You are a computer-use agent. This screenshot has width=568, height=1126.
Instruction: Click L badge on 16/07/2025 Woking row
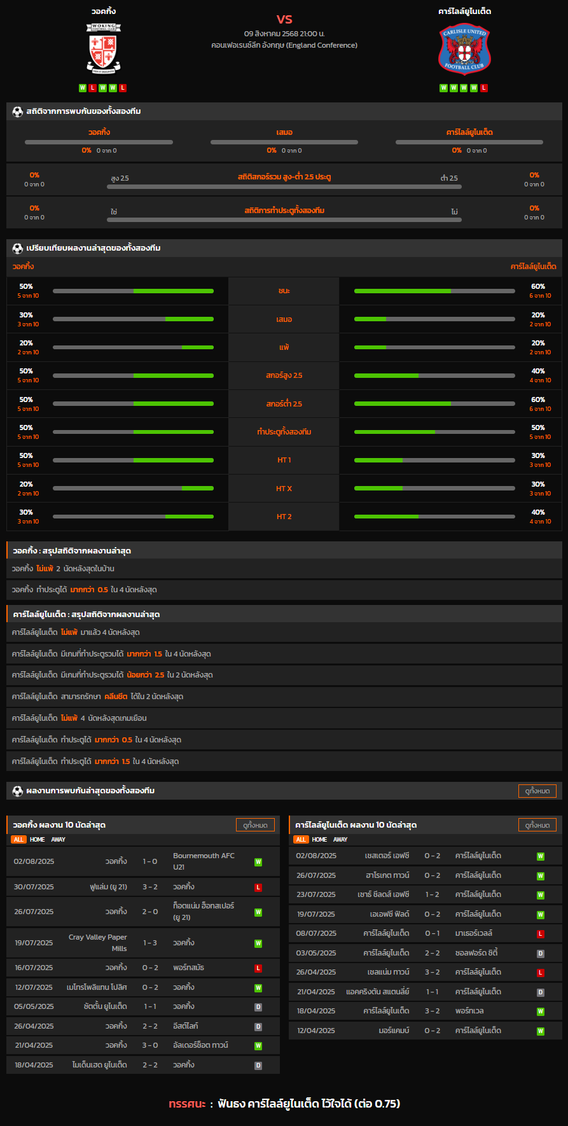[x=258, y=968]
